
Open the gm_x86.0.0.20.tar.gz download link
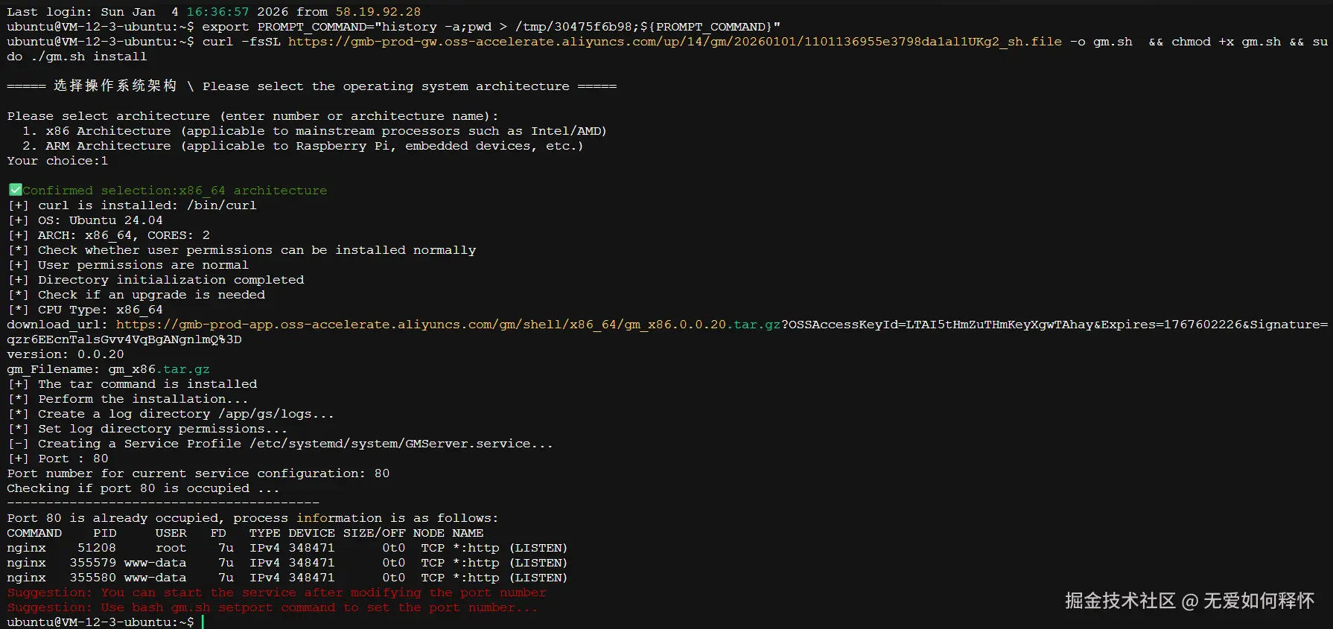pyautogui.click(x=448, y=325)
